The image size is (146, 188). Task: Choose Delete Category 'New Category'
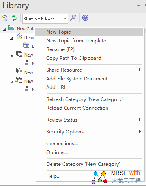83,164
